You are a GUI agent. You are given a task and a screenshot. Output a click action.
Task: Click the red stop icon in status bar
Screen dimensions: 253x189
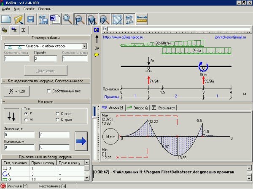tap(3, 186)
